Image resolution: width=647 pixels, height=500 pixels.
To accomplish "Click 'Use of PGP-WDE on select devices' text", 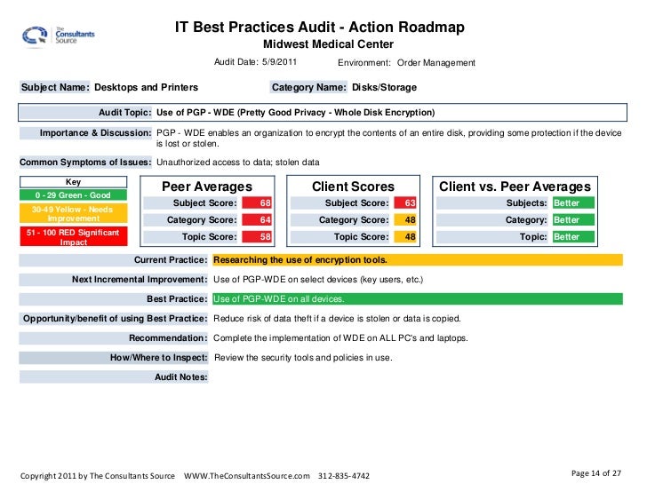I will coord(318,280).
